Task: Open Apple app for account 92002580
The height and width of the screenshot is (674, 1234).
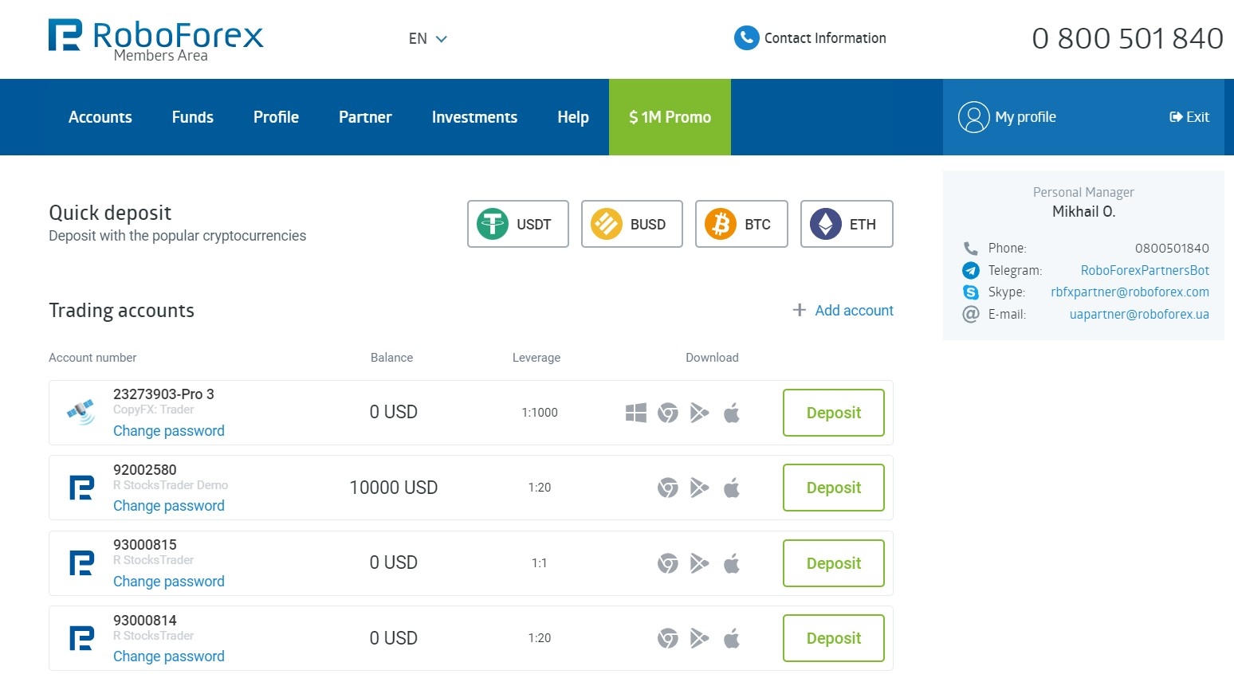Action: (x=732, y=488)
